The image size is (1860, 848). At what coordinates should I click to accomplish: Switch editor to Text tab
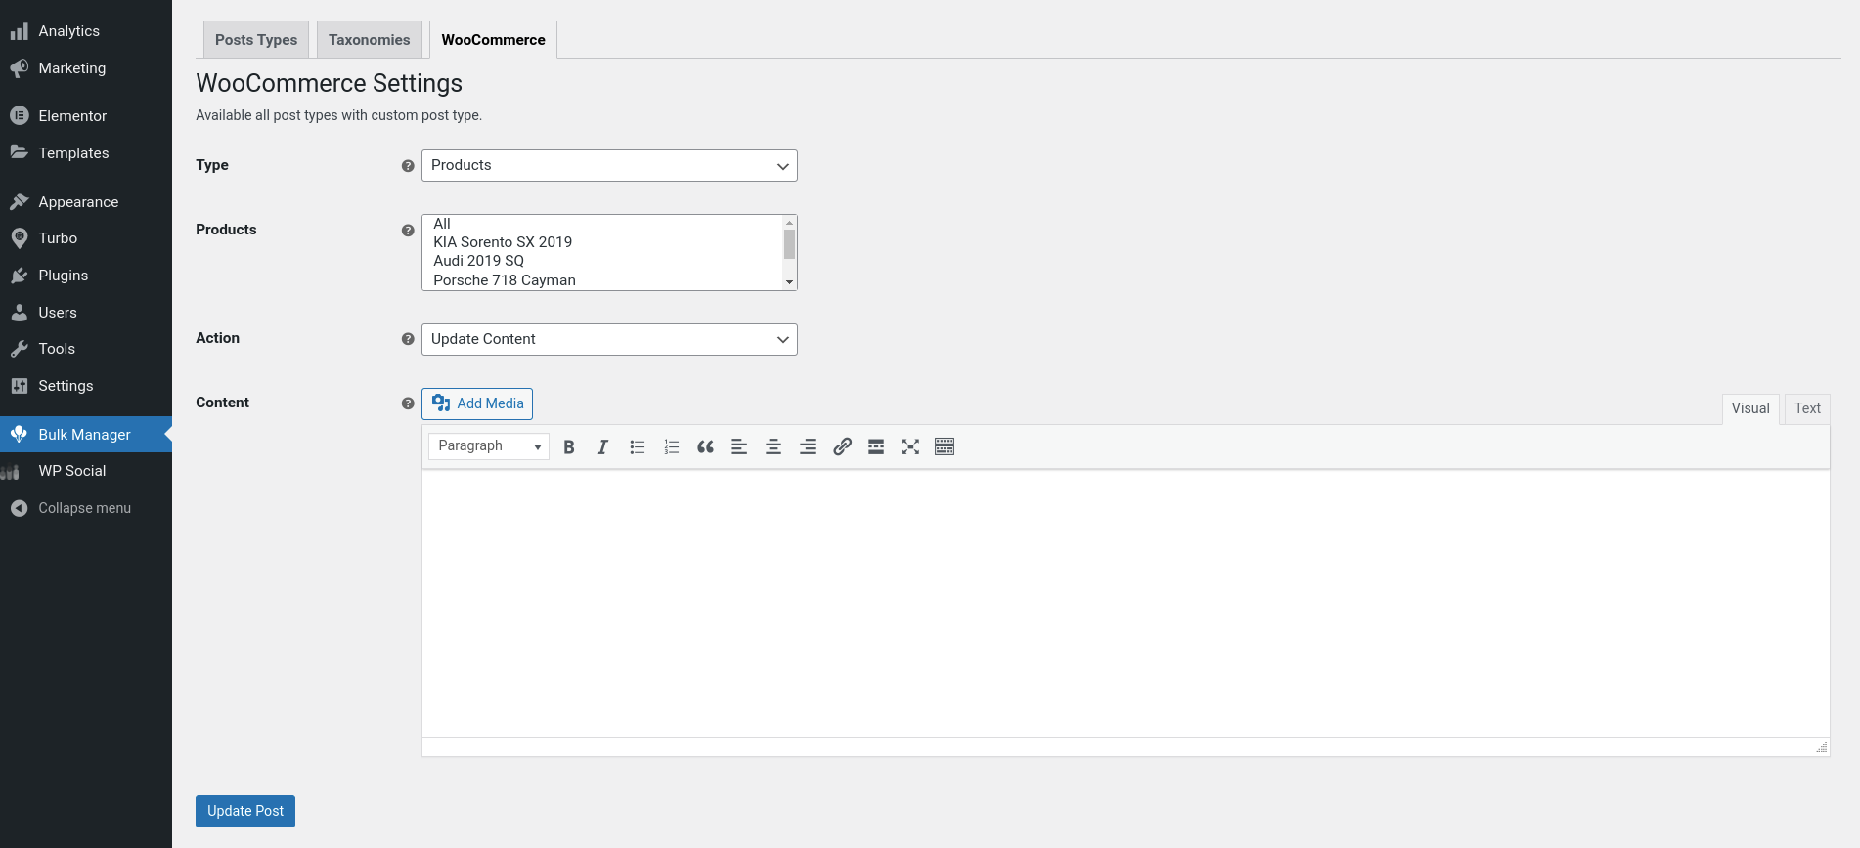[1807, 408]
